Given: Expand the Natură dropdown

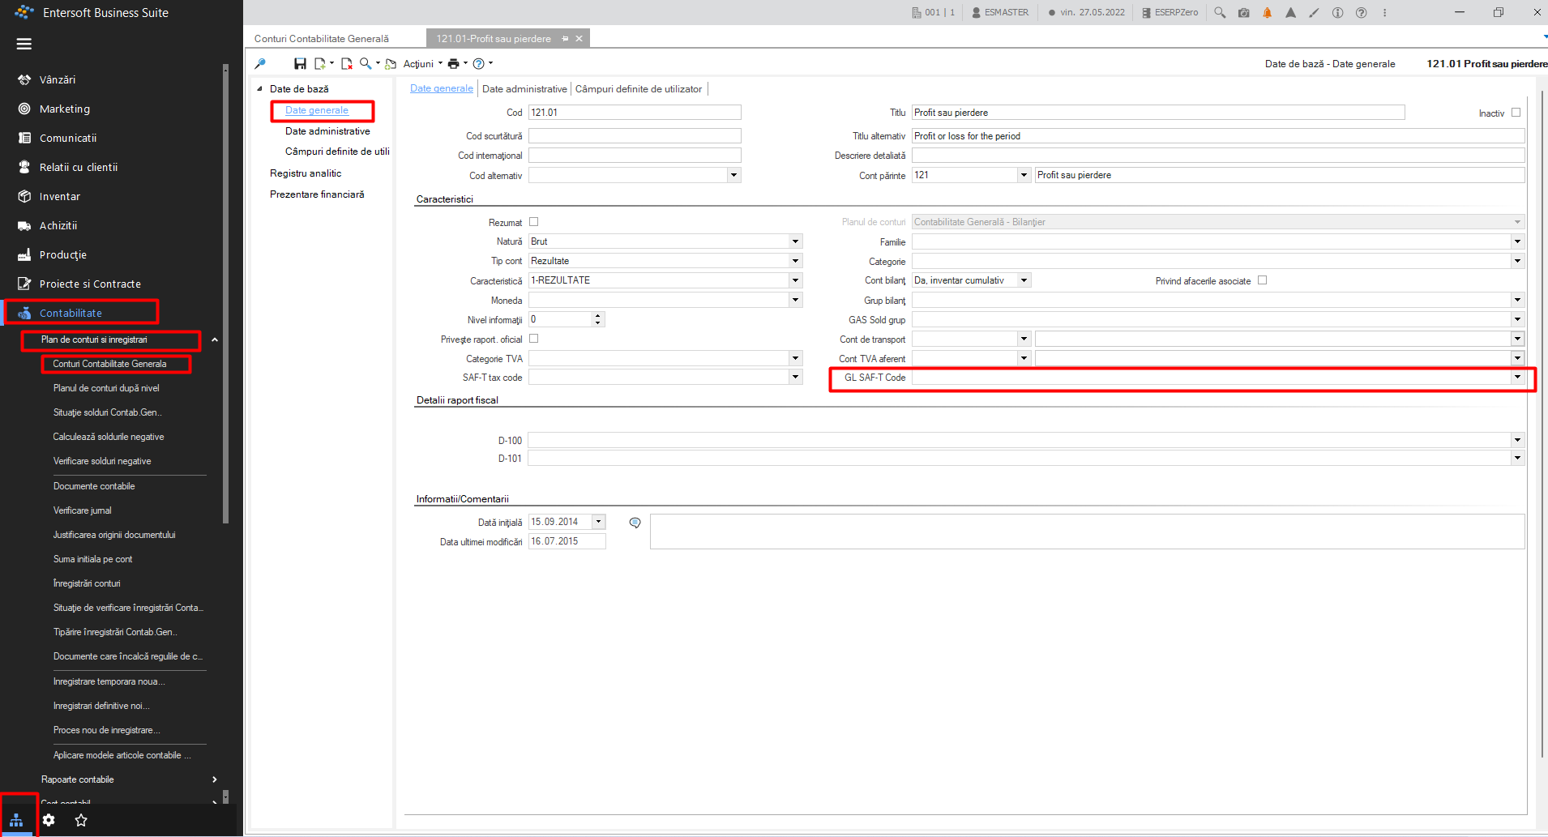Looking at the screenshot, I should [795, 241].
